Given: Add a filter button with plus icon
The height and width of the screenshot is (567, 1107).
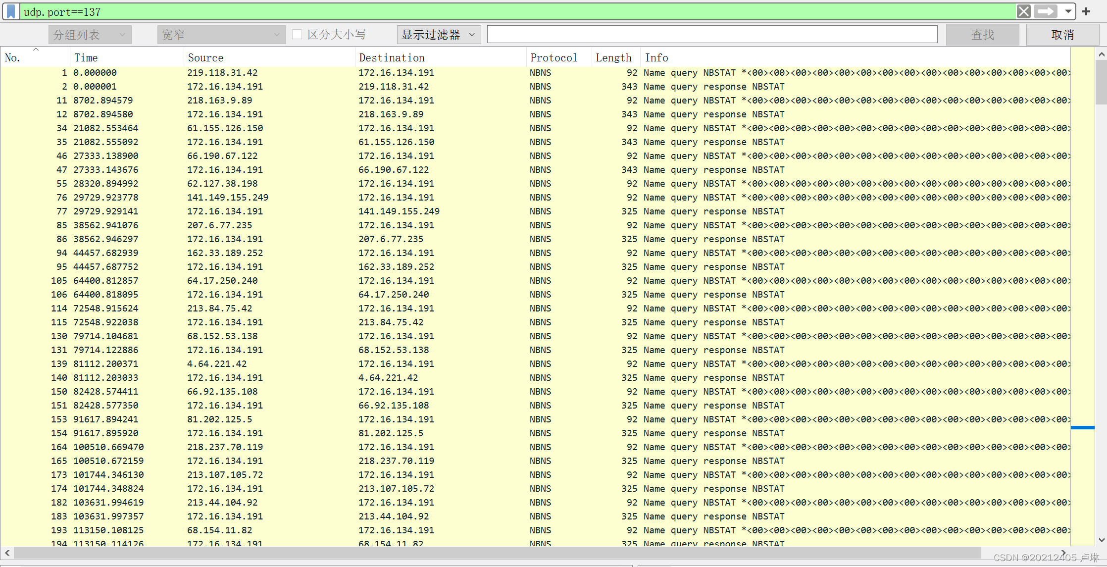Looking at the screenshot, I should coord(1086,11).
